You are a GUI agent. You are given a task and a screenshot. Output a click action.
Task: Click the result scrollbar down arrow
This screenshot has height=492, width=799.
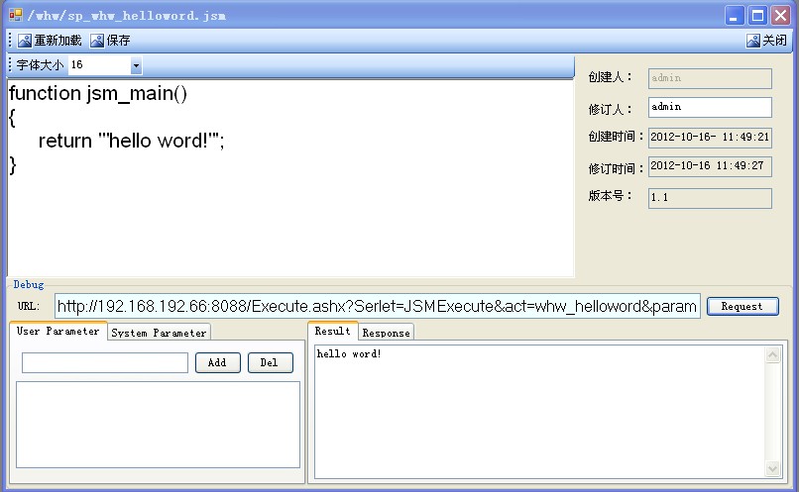(x=772, y=468)
